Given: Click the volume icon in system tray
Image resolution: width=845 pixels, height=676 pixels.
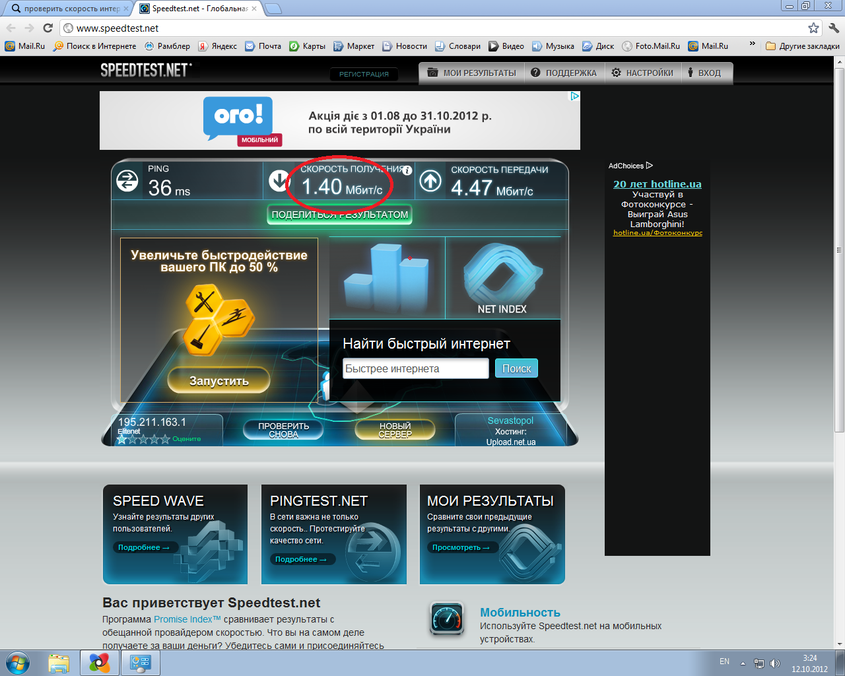Looking at the screenshot, I should [x=775, y=663].
